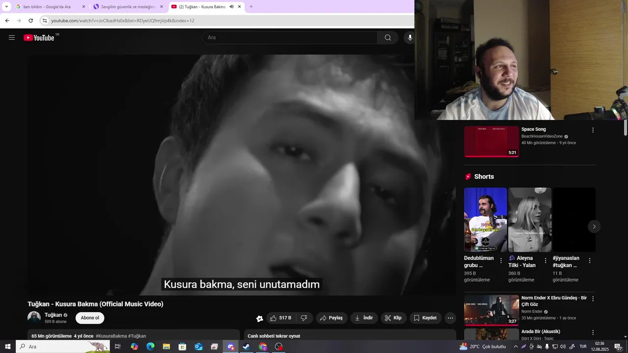Open the YouTube hamburger guide menu
The height and width of the screenshot is (353, 628).
[12, 37]
